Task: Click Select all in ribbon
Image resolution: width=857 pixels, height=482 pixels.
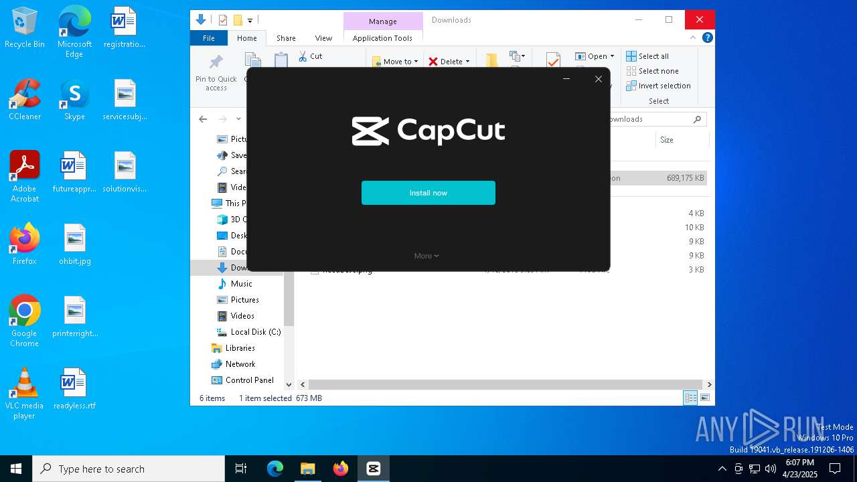Action: point(647,56)
